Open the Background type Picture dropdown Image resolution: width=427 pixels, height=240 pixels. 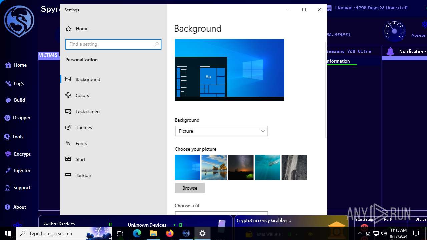point(222,131)
